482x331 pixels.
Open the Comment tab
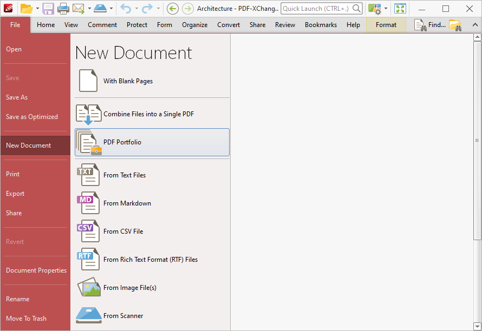(x=102, y=25)
